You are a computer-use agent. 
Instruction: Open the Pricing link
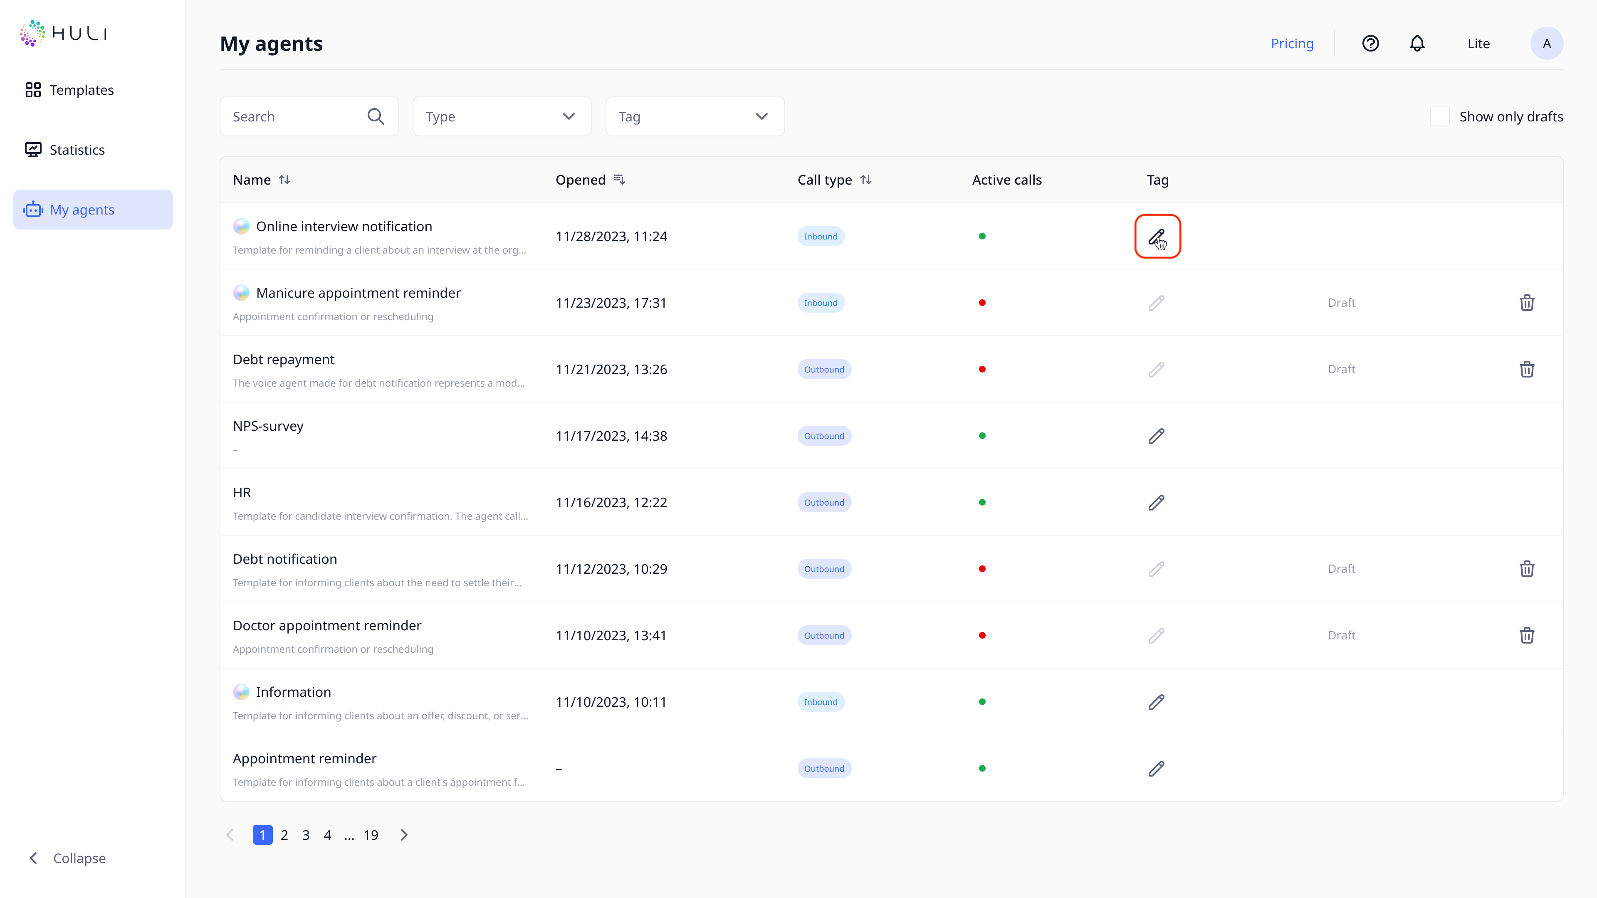click(1292, 43)
